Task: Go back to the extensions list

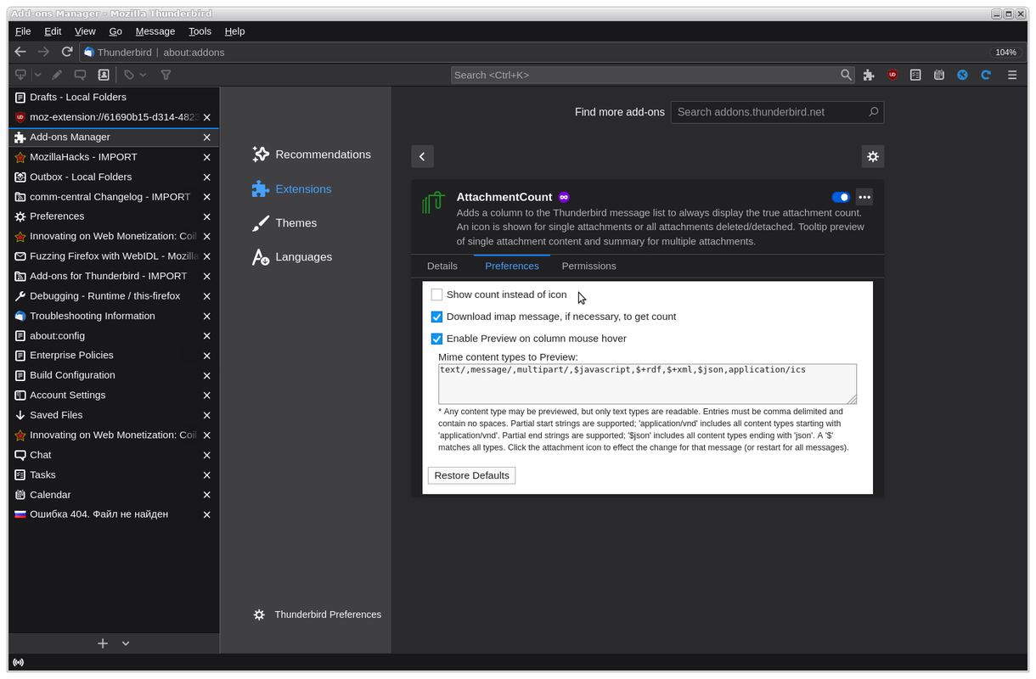Action: (x=422, y=156)
